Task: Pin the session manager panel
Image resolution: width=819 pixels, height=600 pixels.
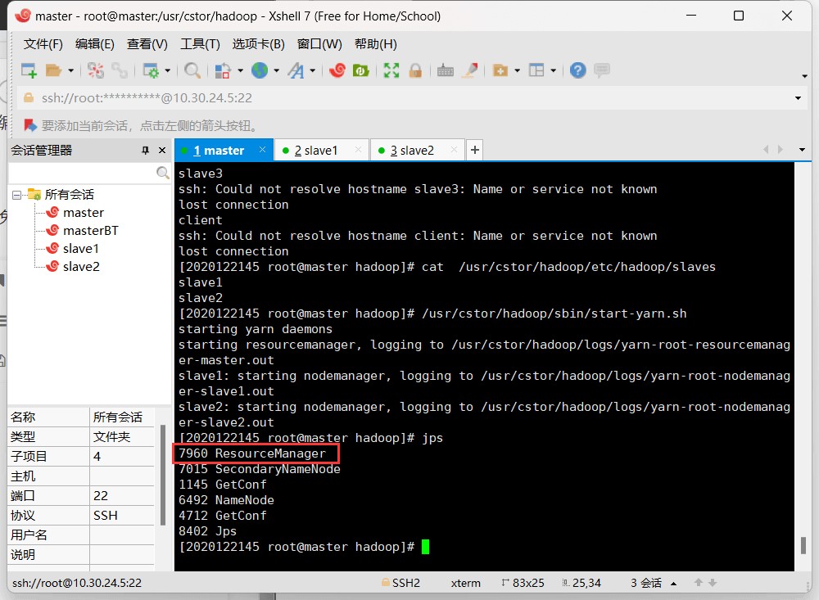Action: point(146,151)
